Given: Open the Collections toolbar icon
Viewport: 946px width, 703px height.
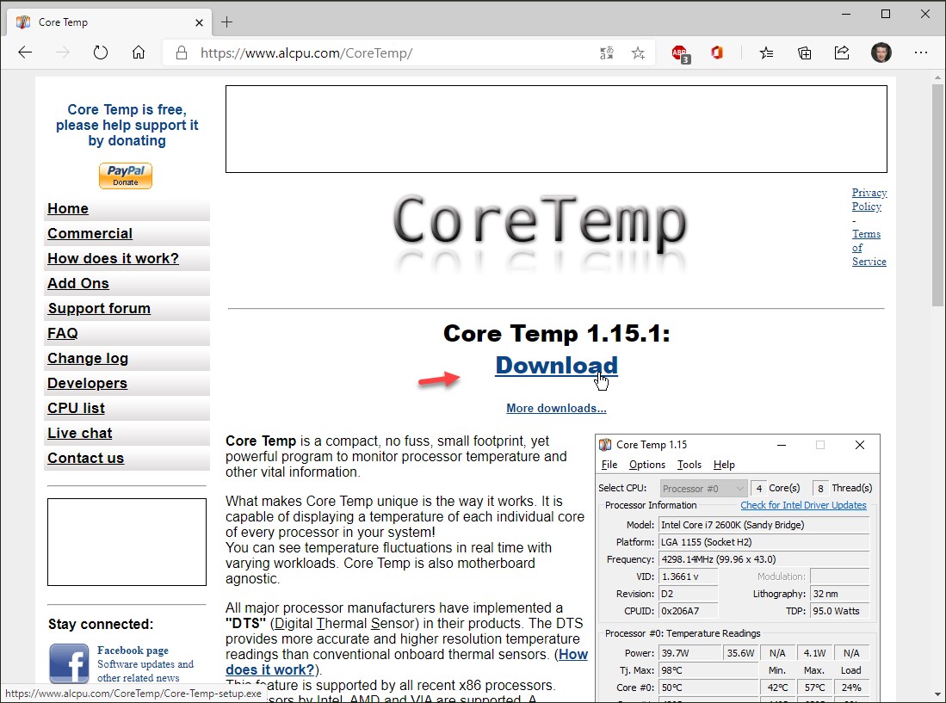Looking at the screenshot, I should coord(805,52).
